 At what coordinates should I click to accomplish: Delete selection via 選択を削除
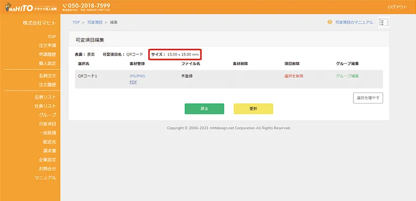[293, 76]
